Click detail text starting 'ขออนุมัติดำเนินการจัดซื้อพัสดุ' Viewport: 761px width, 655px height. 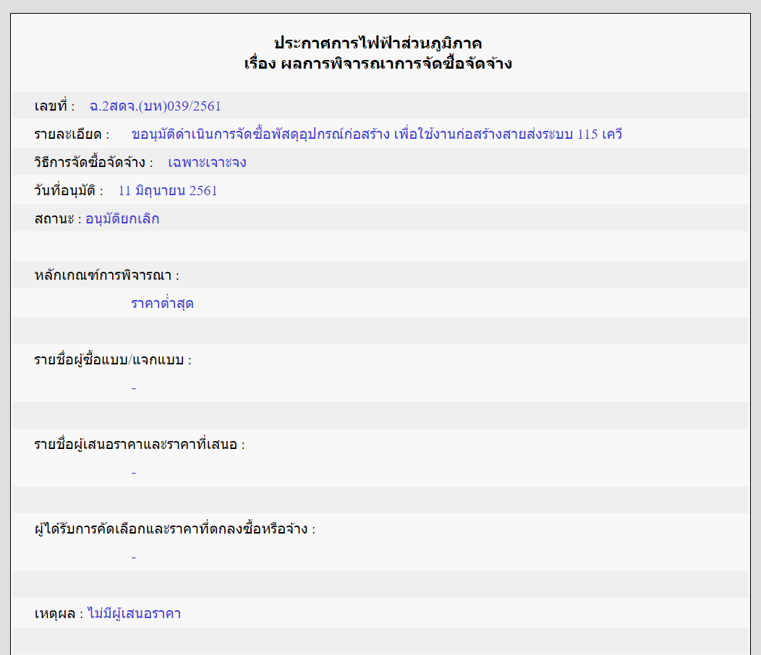pos(377,134)
